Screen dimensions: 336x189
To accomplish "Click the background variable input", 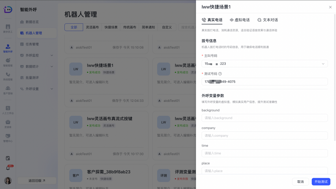I will 265,118.
